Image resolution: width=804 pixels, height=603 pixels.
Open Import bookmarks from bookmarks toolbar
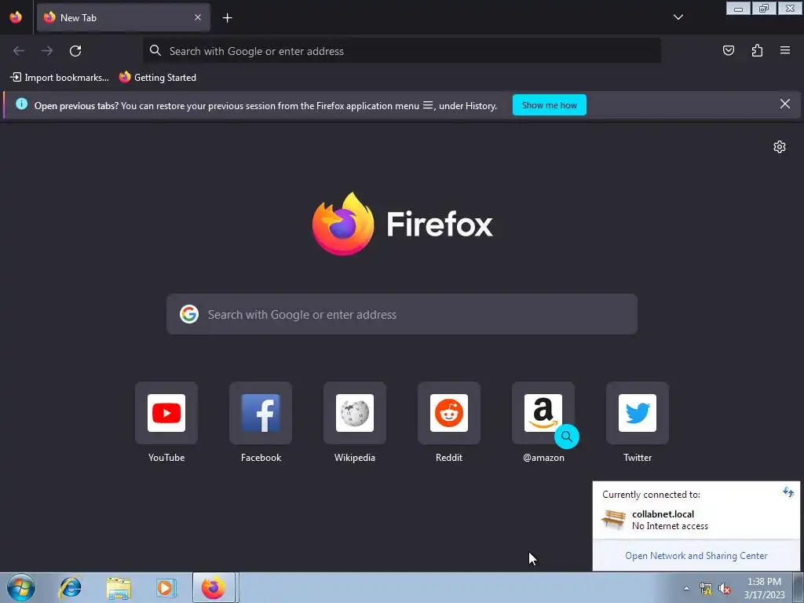(x=60, y=78)
